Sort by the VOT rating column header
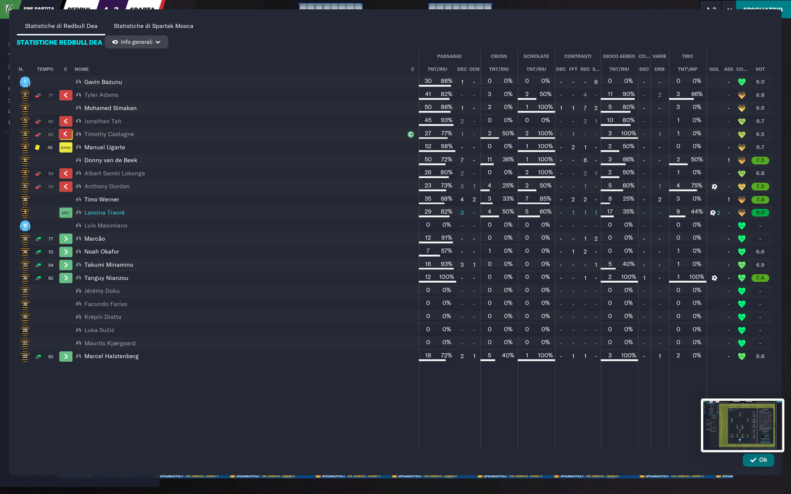 tap(760, 69)
